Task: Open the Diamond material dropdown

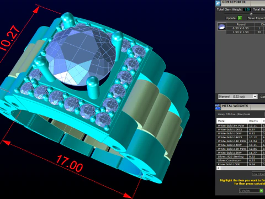Action: pos(238,97)
